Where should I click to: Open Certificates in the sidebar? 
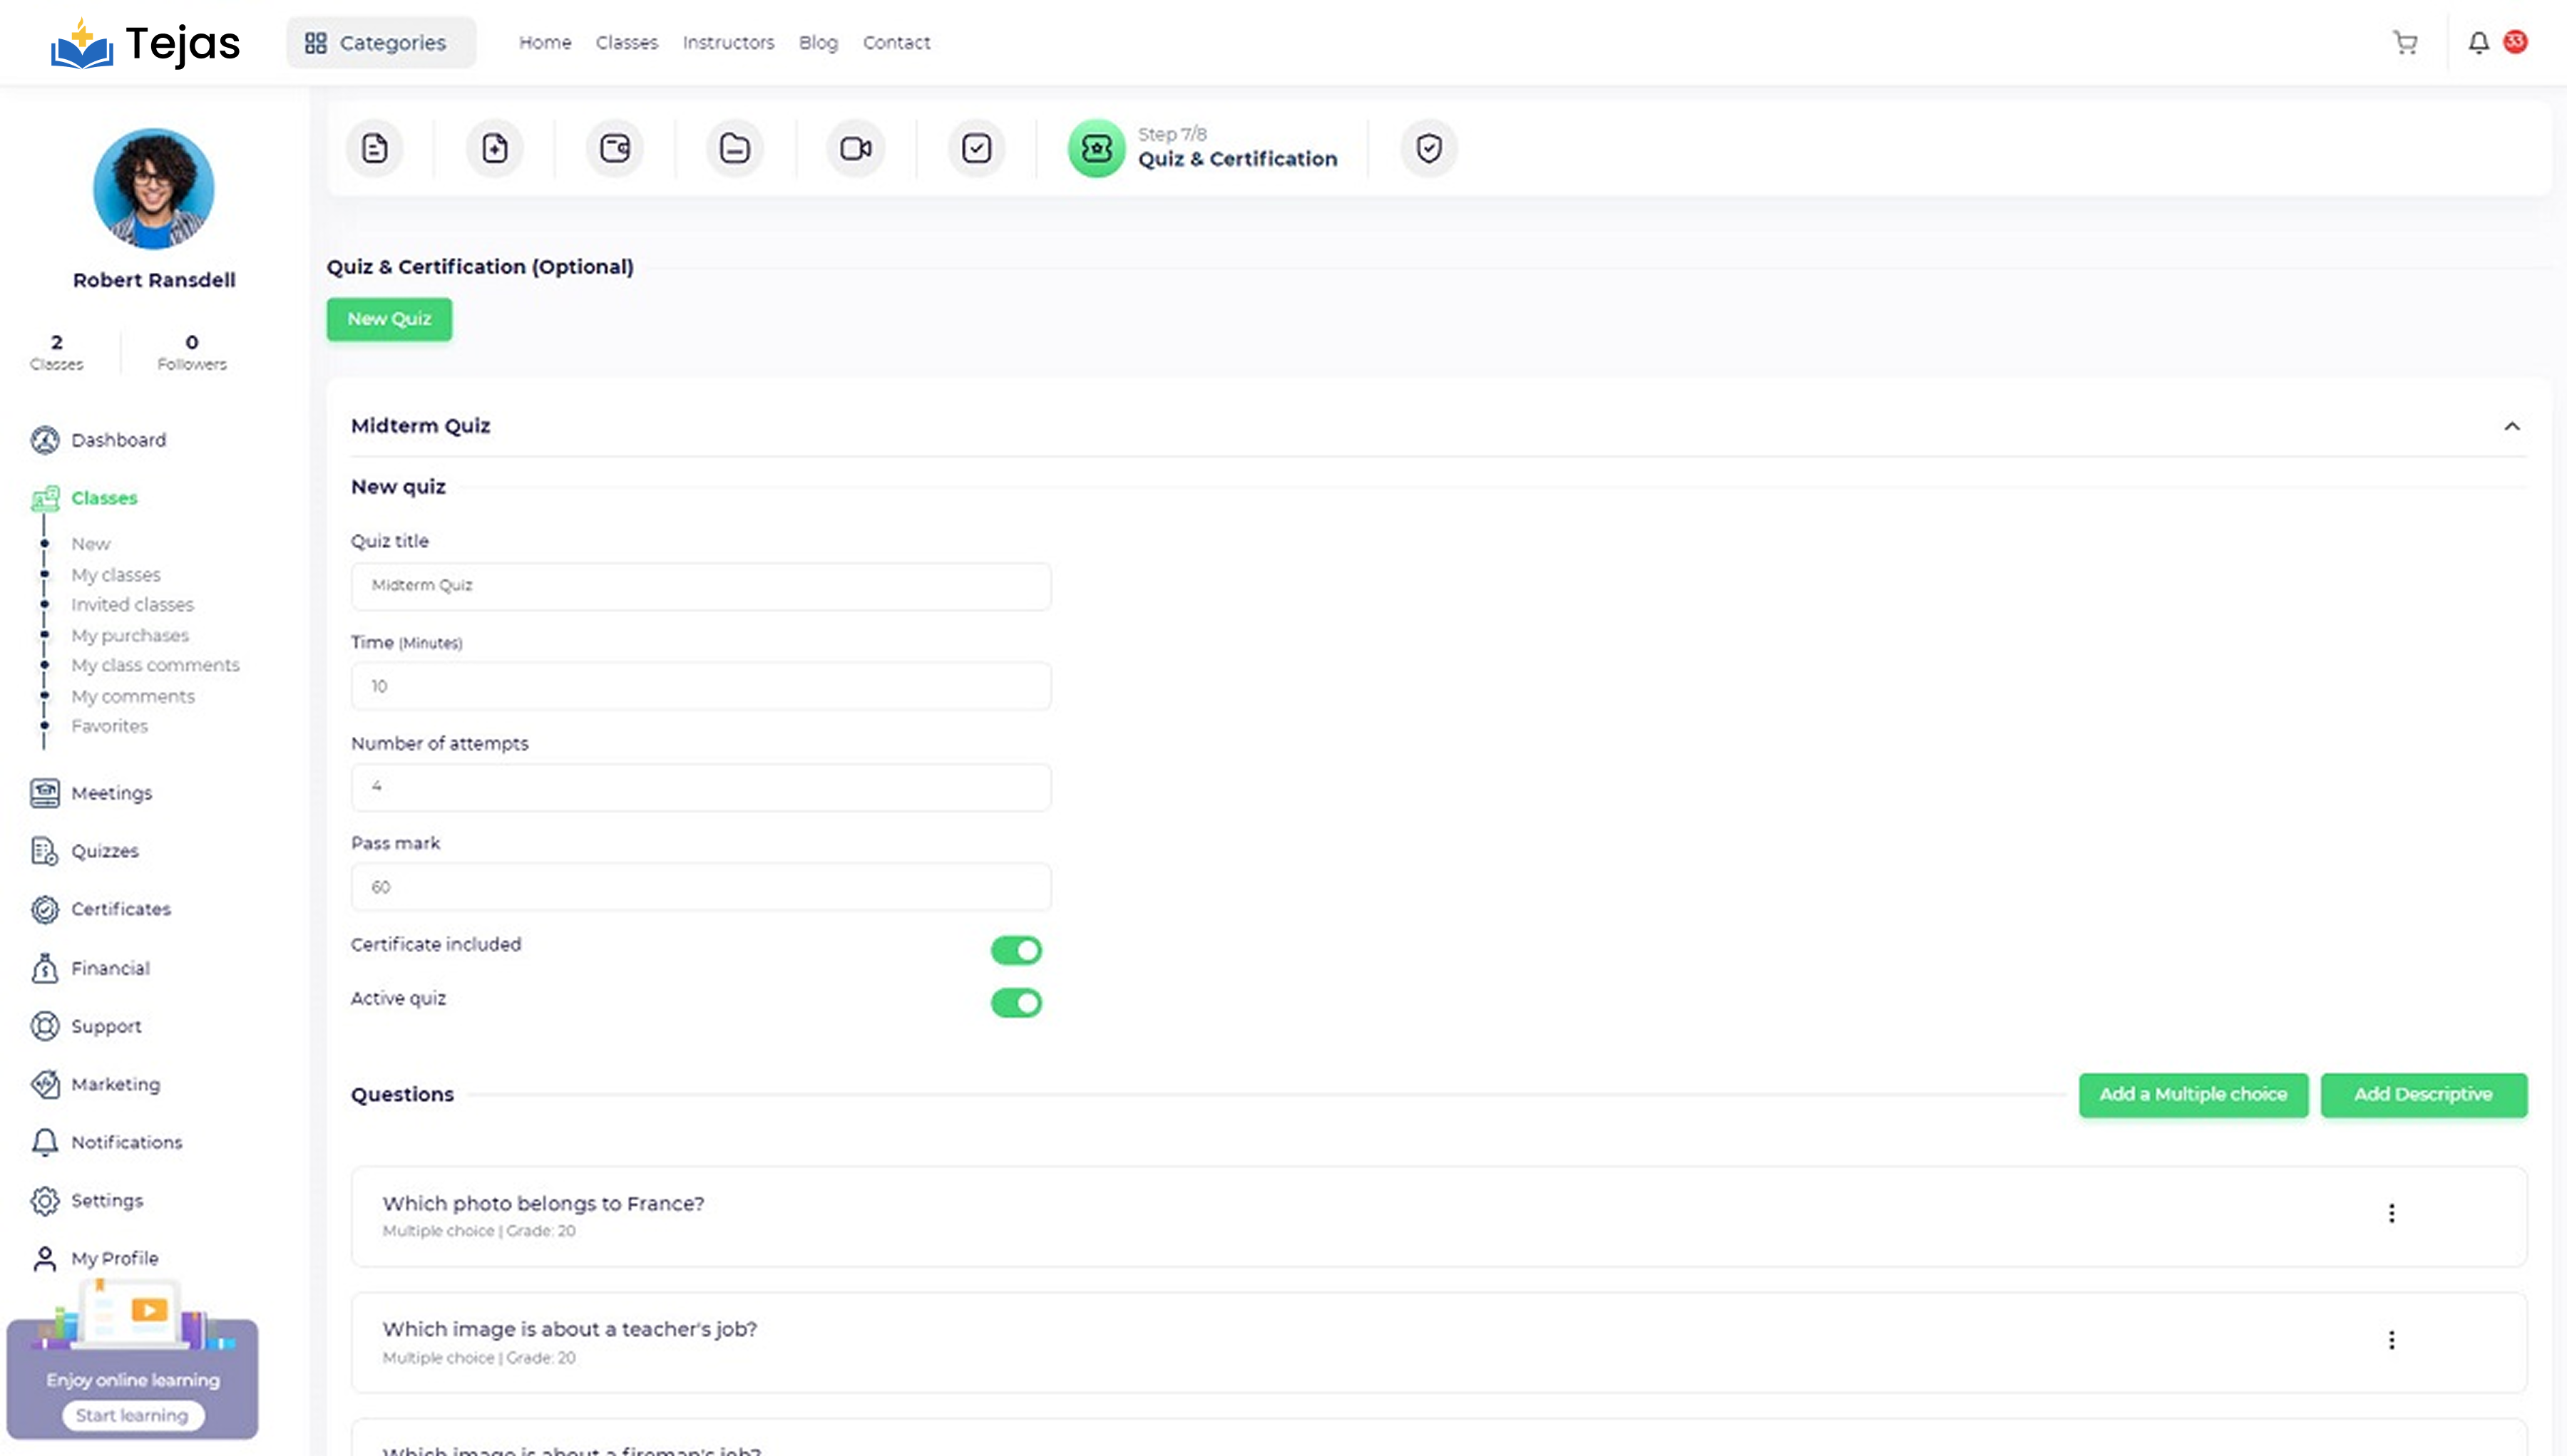coord(120,909)
